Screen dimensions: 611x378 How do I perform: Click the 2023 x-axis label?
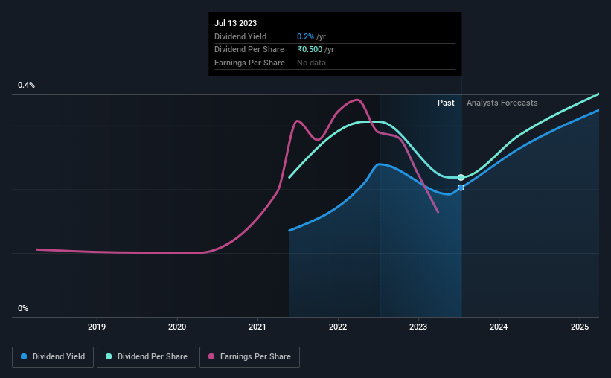tap(418, 327)
